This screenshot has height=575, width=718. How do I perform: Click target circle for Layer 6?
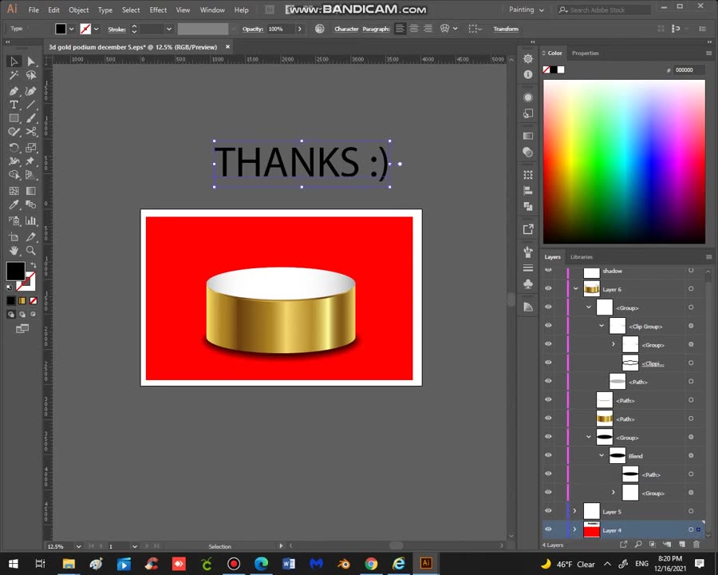point(691,289)
